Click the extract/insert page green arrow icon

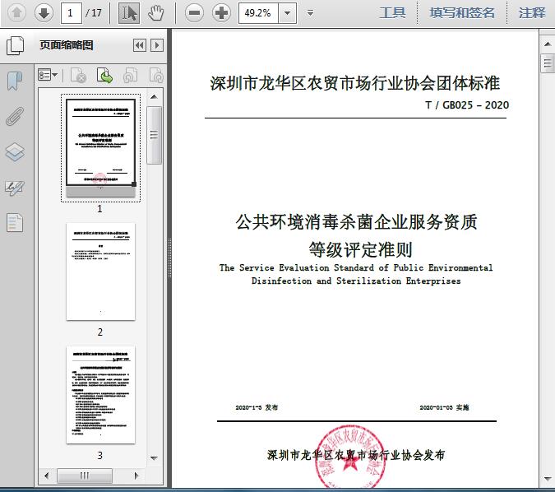click(x=104, y=75)
